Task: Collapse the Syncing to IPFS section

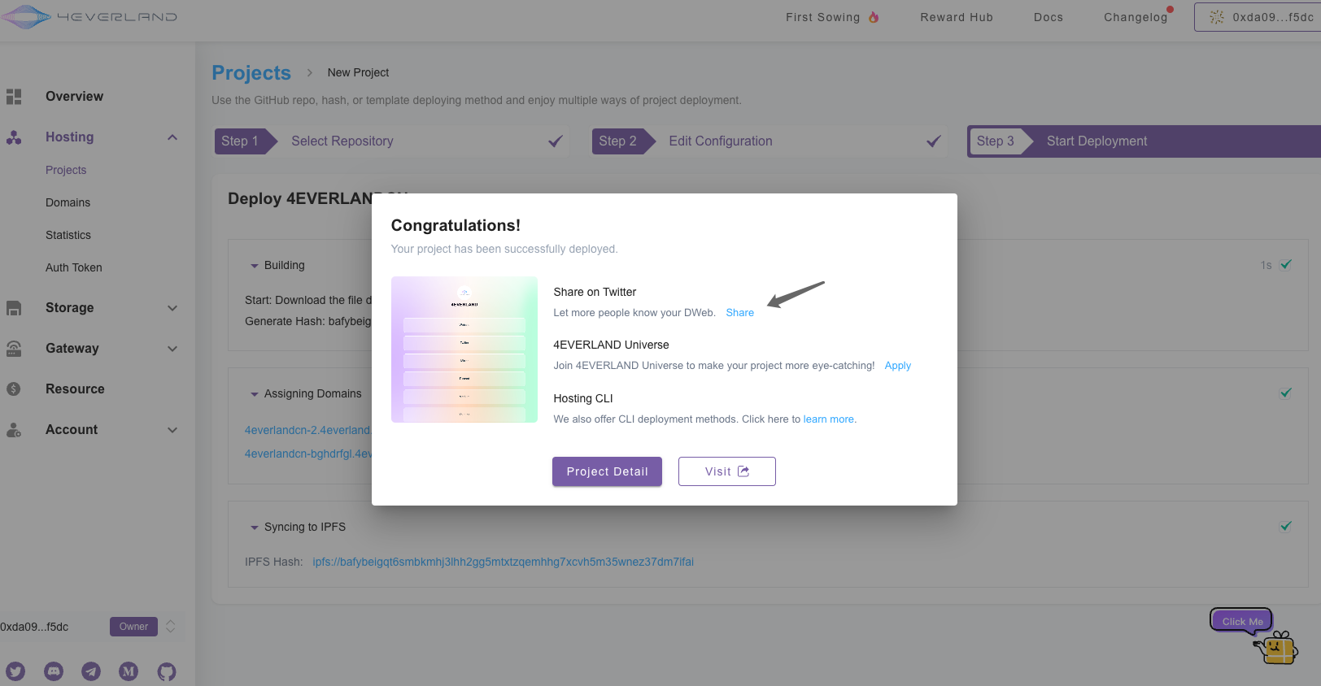Action: [255, 528]
